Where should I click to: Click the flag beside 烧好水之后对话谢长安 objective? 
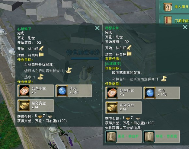69,70
